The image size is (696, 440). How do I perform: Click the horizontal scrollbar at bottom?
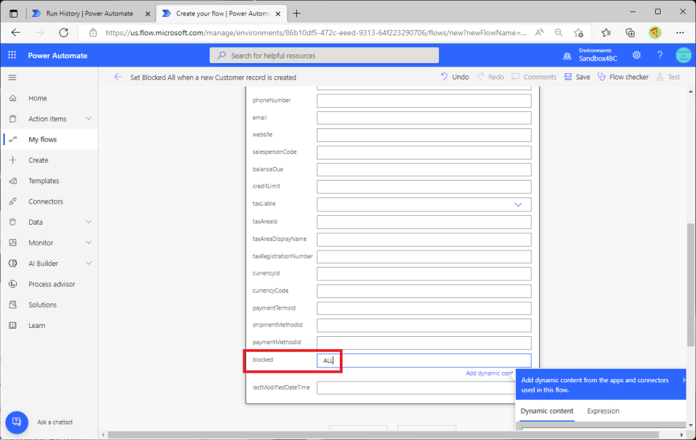(383, 435)
